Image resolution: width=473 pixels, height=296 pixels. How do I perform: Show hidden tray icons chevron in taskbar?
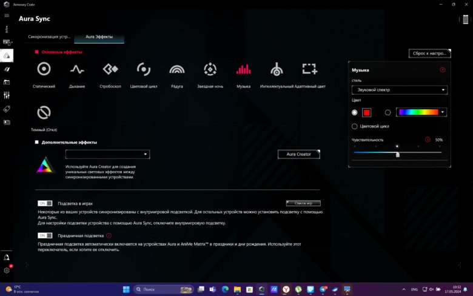(x=404, y=289)
